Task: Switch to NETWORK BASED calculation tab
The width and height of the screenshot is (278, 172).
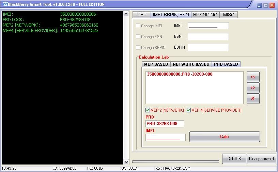Action: (x=191, y=64)
